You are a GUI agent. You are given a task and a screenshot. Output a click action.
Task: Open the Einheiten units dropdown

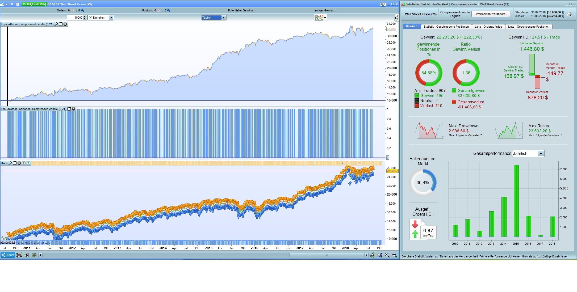click(x=111, y=18)
